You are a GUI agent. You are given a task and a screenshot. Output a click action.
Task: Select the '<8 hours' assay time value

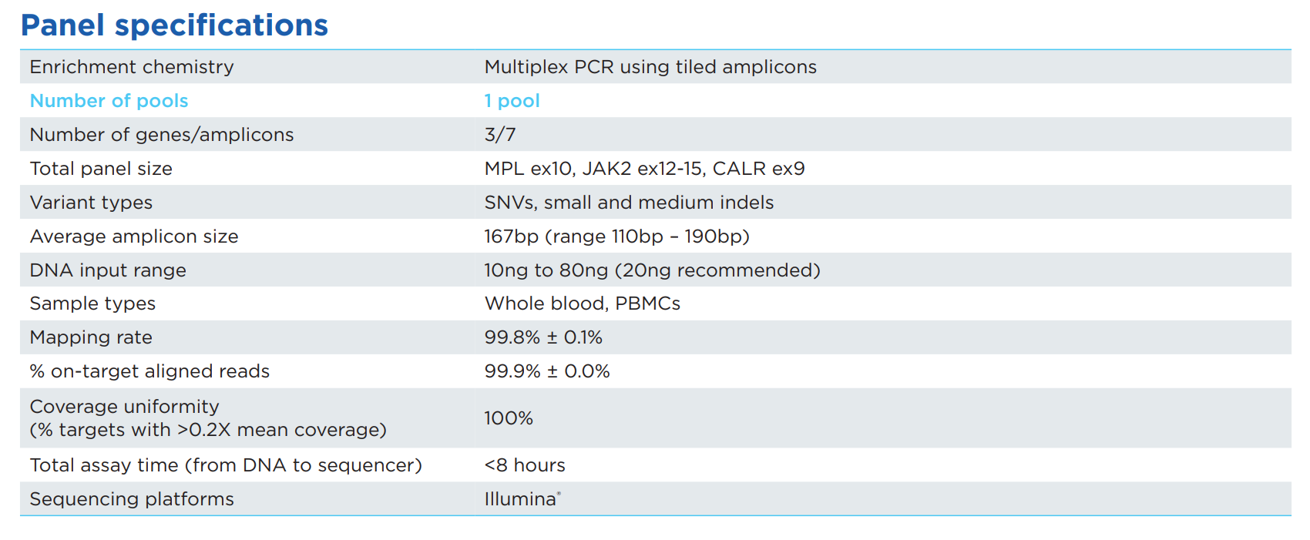coord(525,465)
